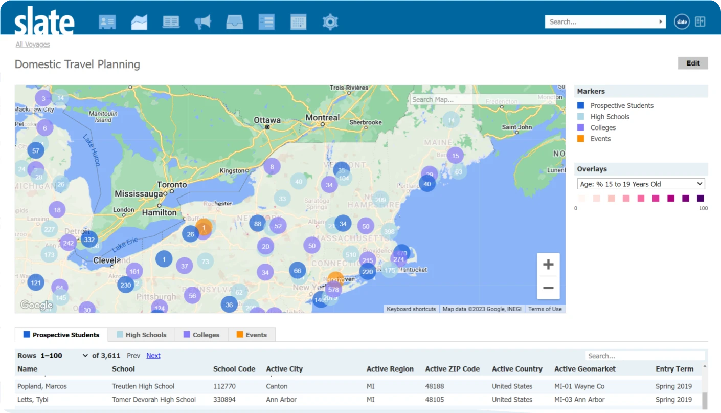
Task: Click the Search Map... field
Action: (483, 99)
